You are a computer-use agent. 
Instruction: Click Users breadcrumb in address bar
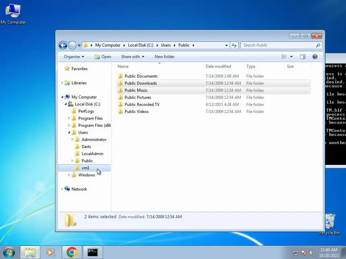tap(166, 45)
